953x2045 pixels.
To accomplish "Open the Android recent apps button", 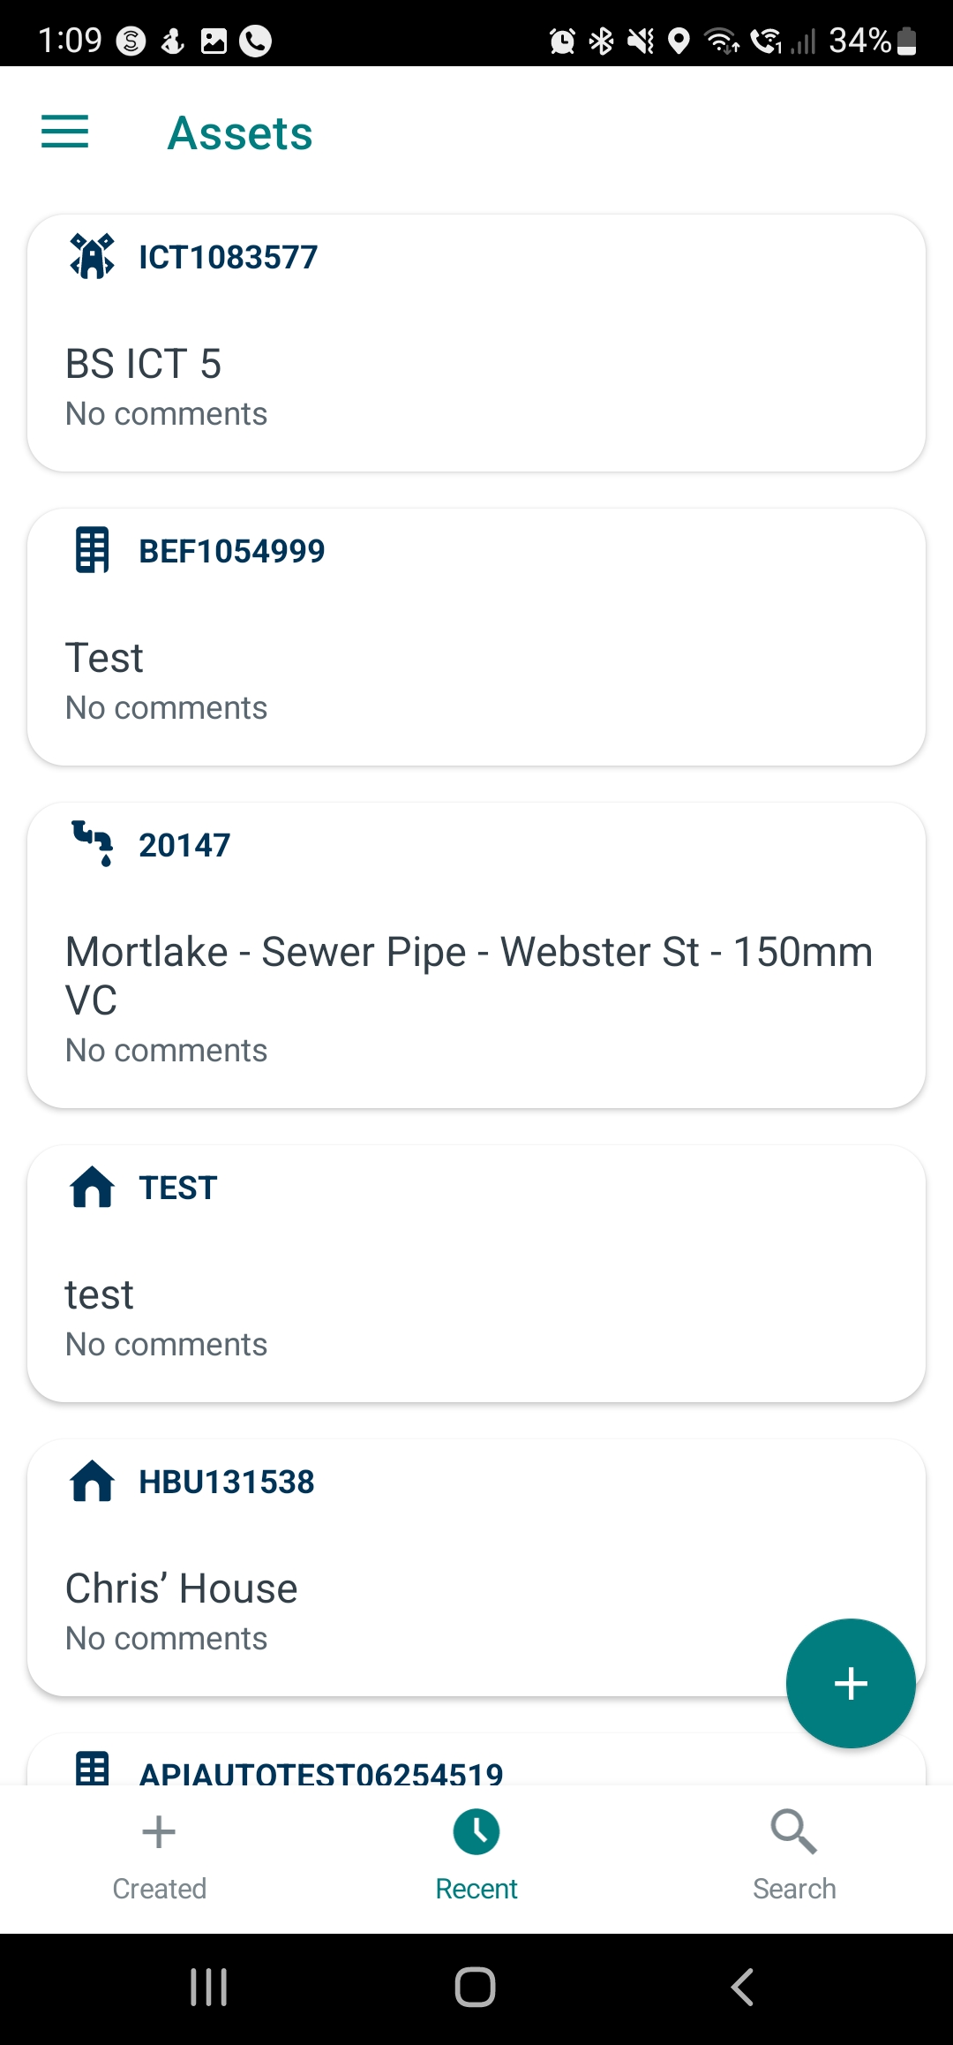I will click(209, 1988).
